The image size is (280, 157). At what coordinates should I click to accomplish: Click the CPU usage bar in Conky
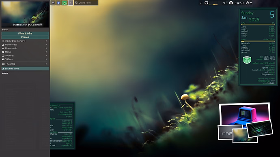point(258,25)
